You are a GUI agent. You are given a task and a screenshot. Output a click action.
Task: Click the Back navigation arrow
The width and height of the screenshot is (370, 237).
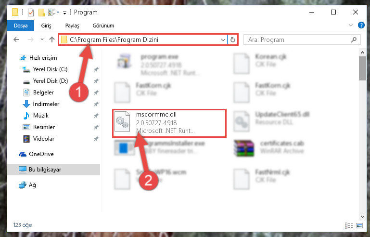tap(16, 39)
